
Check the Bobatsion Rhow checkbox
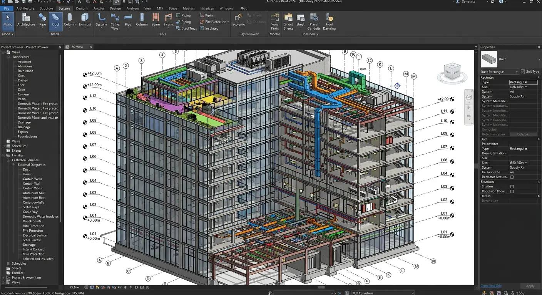coord(512,191)
